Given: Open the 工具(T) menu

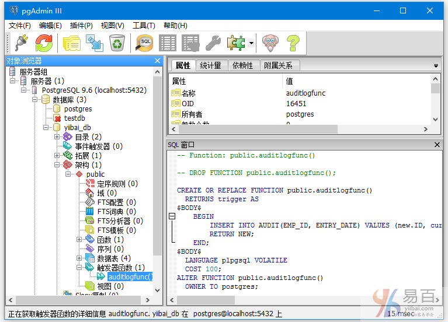Looking at the screenshot, I should tap(144, 25).
